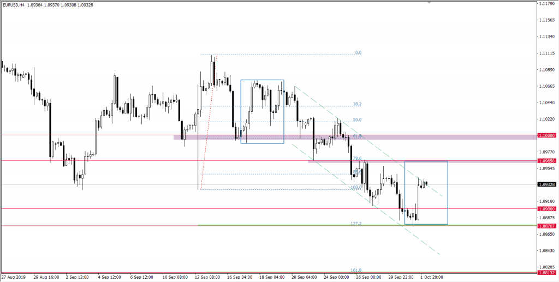The image size is (559, 282).
Task: Click the 24 Sep 00:00 time label
Action: click(336, 277)
